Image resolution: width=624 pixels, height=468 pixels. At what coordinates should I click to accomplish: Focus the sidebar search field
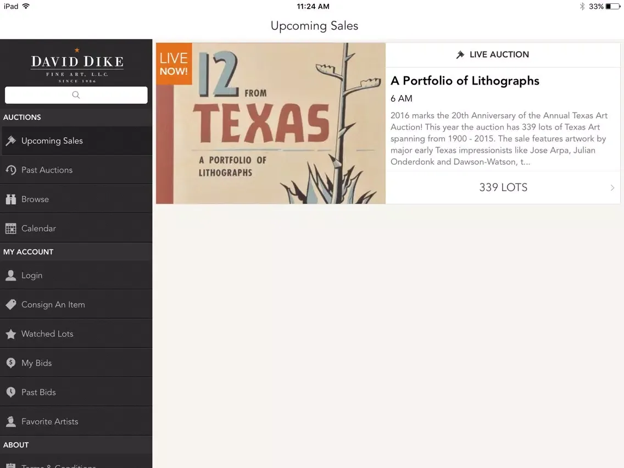click(76, 95)
